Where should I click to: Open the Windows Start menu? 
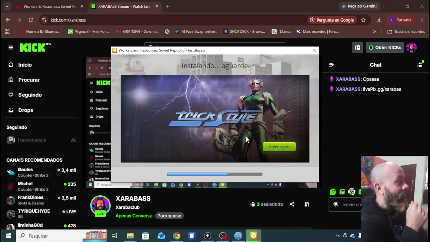[x=8, y=236]
